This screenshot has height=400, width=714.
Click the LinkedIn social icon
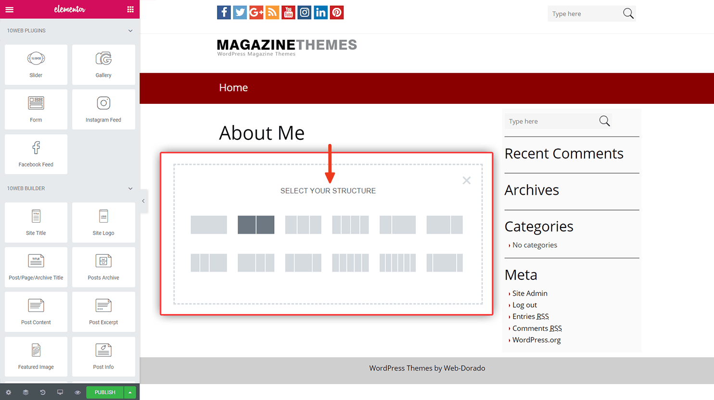point(320,12)
